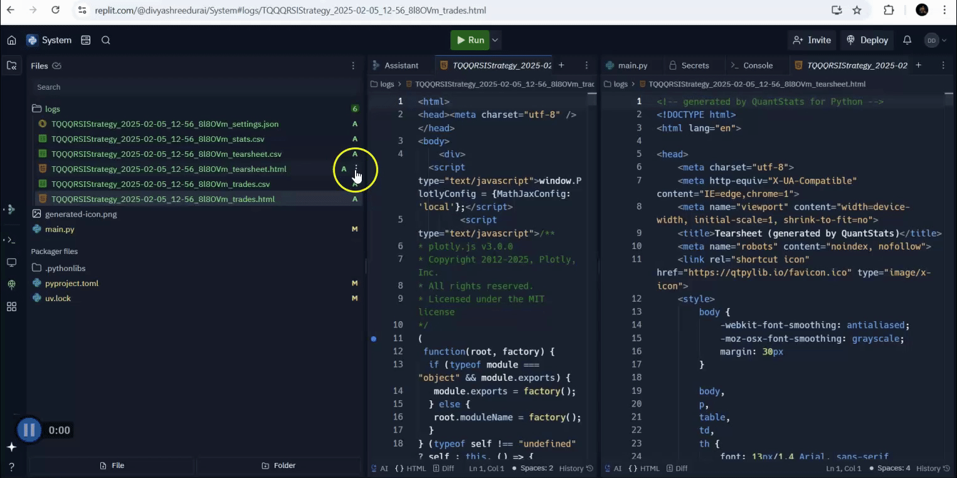Screen dimensions: 957x478
Task: Open the pane menu beside the Console tabs
Action: 943,65
